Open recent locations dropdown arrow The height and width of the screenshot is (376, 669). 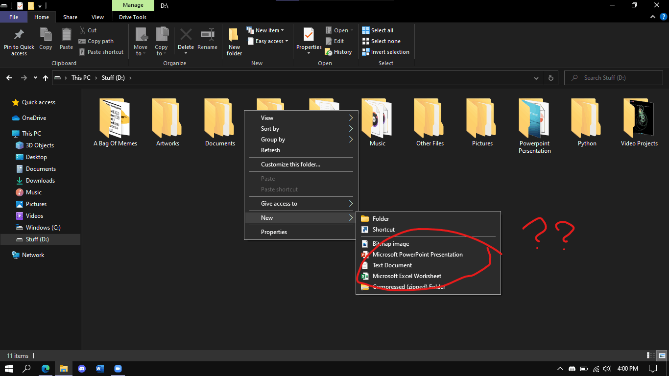pos(35,78)
